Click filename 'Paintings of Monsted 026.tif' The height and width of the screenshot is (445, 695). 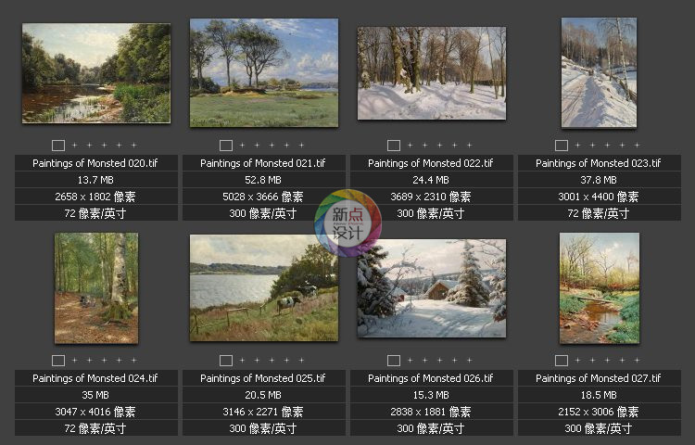pos(431,378)
